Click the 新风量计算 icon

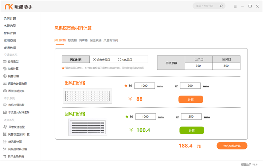click(5, 142)
